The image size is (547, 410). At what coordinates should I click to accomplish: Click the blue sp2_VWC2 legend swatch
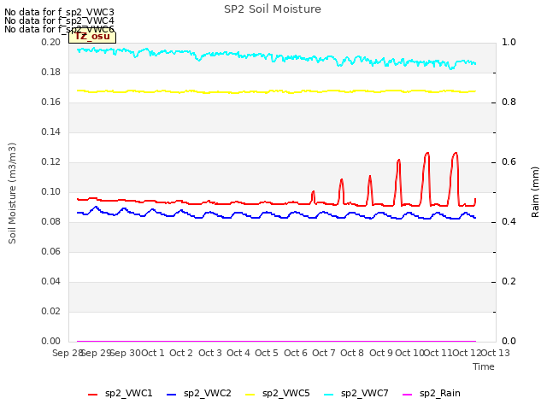(x=171, y=395)
